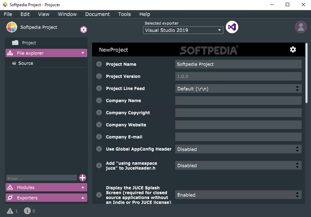Image resolution: width=311 pixels, height=217 pixels.
Task: Open the File menu
Action: [8, 14]
